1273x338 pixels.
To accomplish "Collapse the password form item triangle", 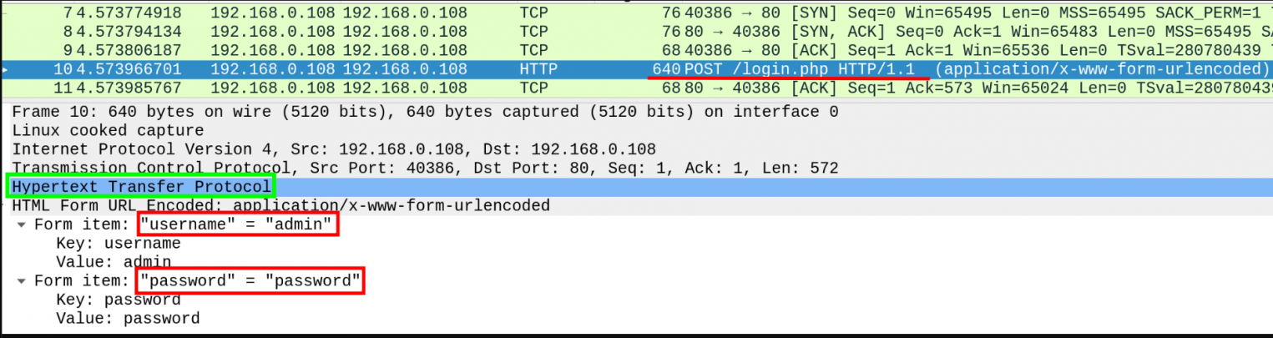I will (22, 281).
